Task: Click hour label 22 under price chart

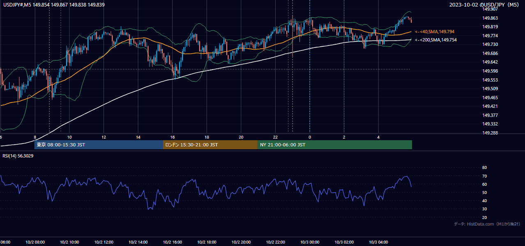Action: pyautogui.click(x=275, y=137)
